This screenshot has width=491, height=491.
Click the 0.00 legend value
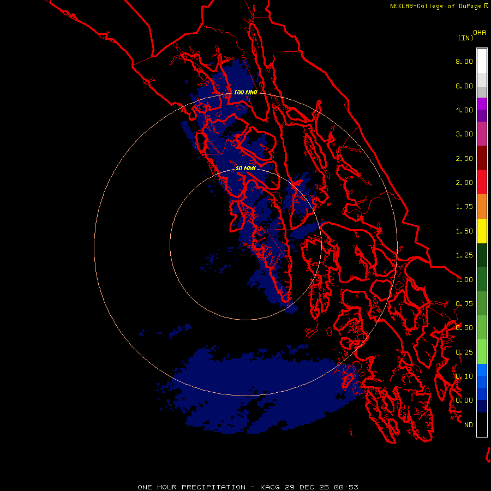464,400
